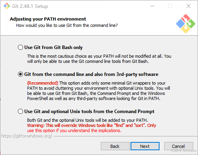
Task: Click the red Warning about find and sort
Action: tap(92, 128)
